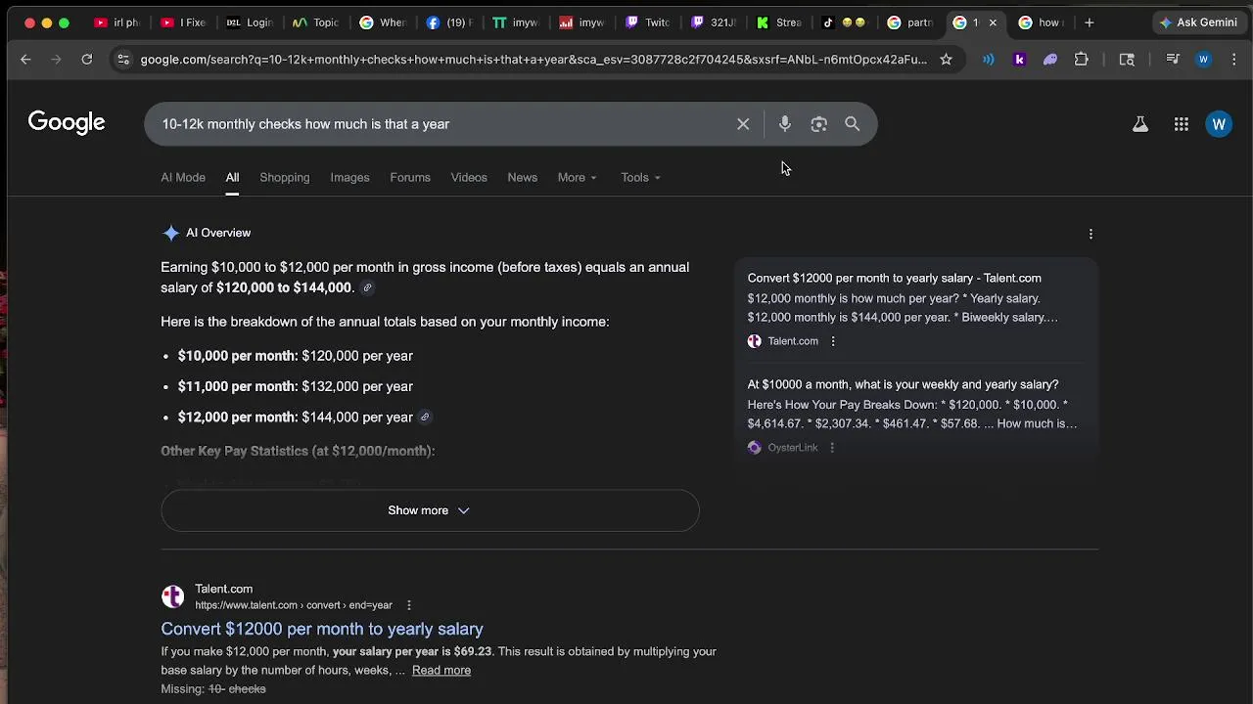The width and height of the screenshot is (1253, 704).
Task: Open "Convert $12000 per month to yearly salary" result
Action: click(x=322, y=629)
